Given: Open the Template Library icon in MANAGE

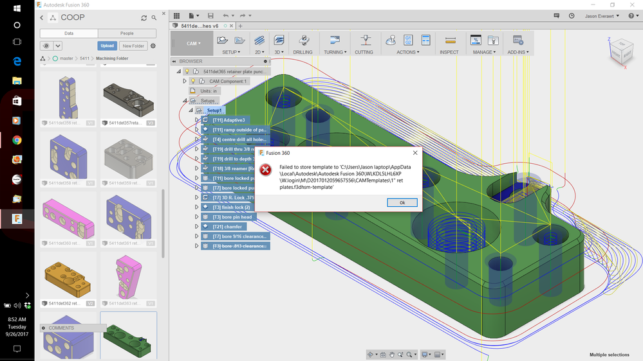Looking at the screenshot, I should 493,40.
